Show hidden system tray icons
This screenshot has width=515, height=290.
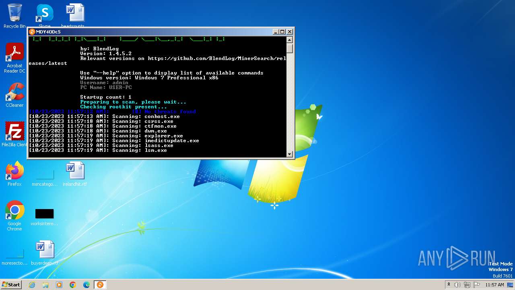pyautogui.click(x=449, y=285)
